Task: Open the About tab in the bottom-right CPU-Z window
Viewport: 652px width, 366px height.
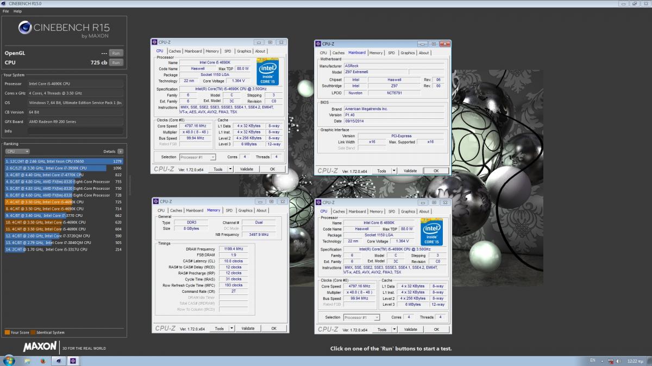Action: point(424,211)
